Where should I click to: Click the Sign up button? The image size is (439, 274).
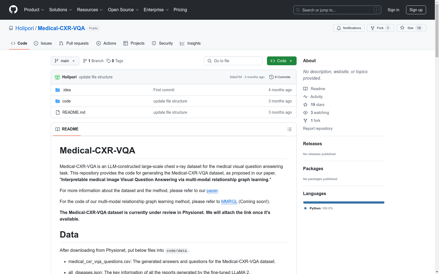tap(416, 10)
